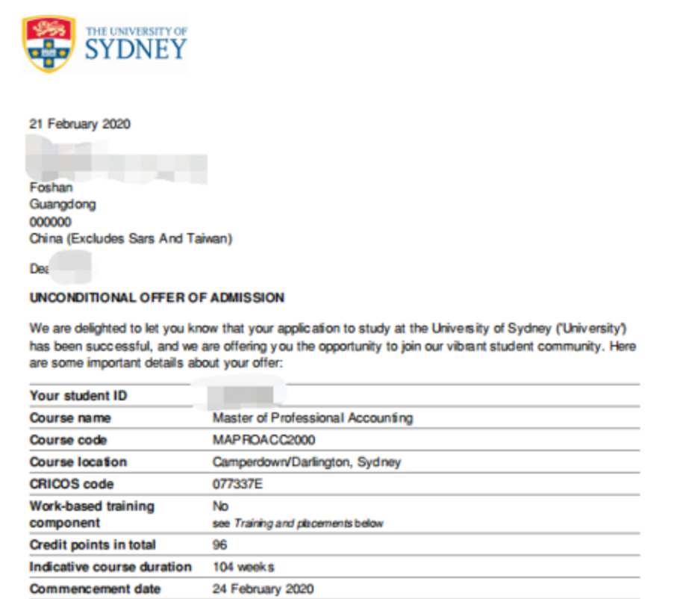The width and height of the screenshot is (677, 599).
Task: Click "THE UNIVERSITY OF" text above the wordmark
Action: coord(137,31)
